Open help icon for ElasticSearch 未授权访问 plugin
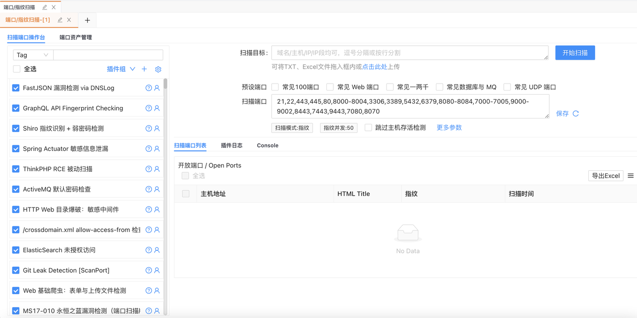The height and width of the screenshot is (318, 637). tap(148, 250)
